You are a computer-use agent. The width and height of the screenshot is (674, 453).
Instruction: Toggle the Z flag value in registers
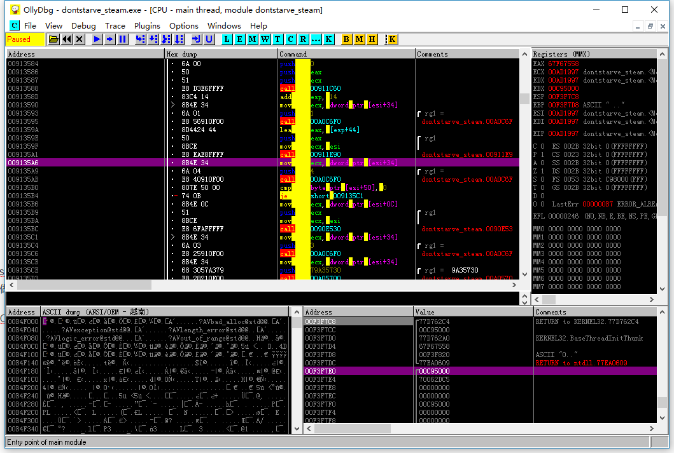coord(542,171)
